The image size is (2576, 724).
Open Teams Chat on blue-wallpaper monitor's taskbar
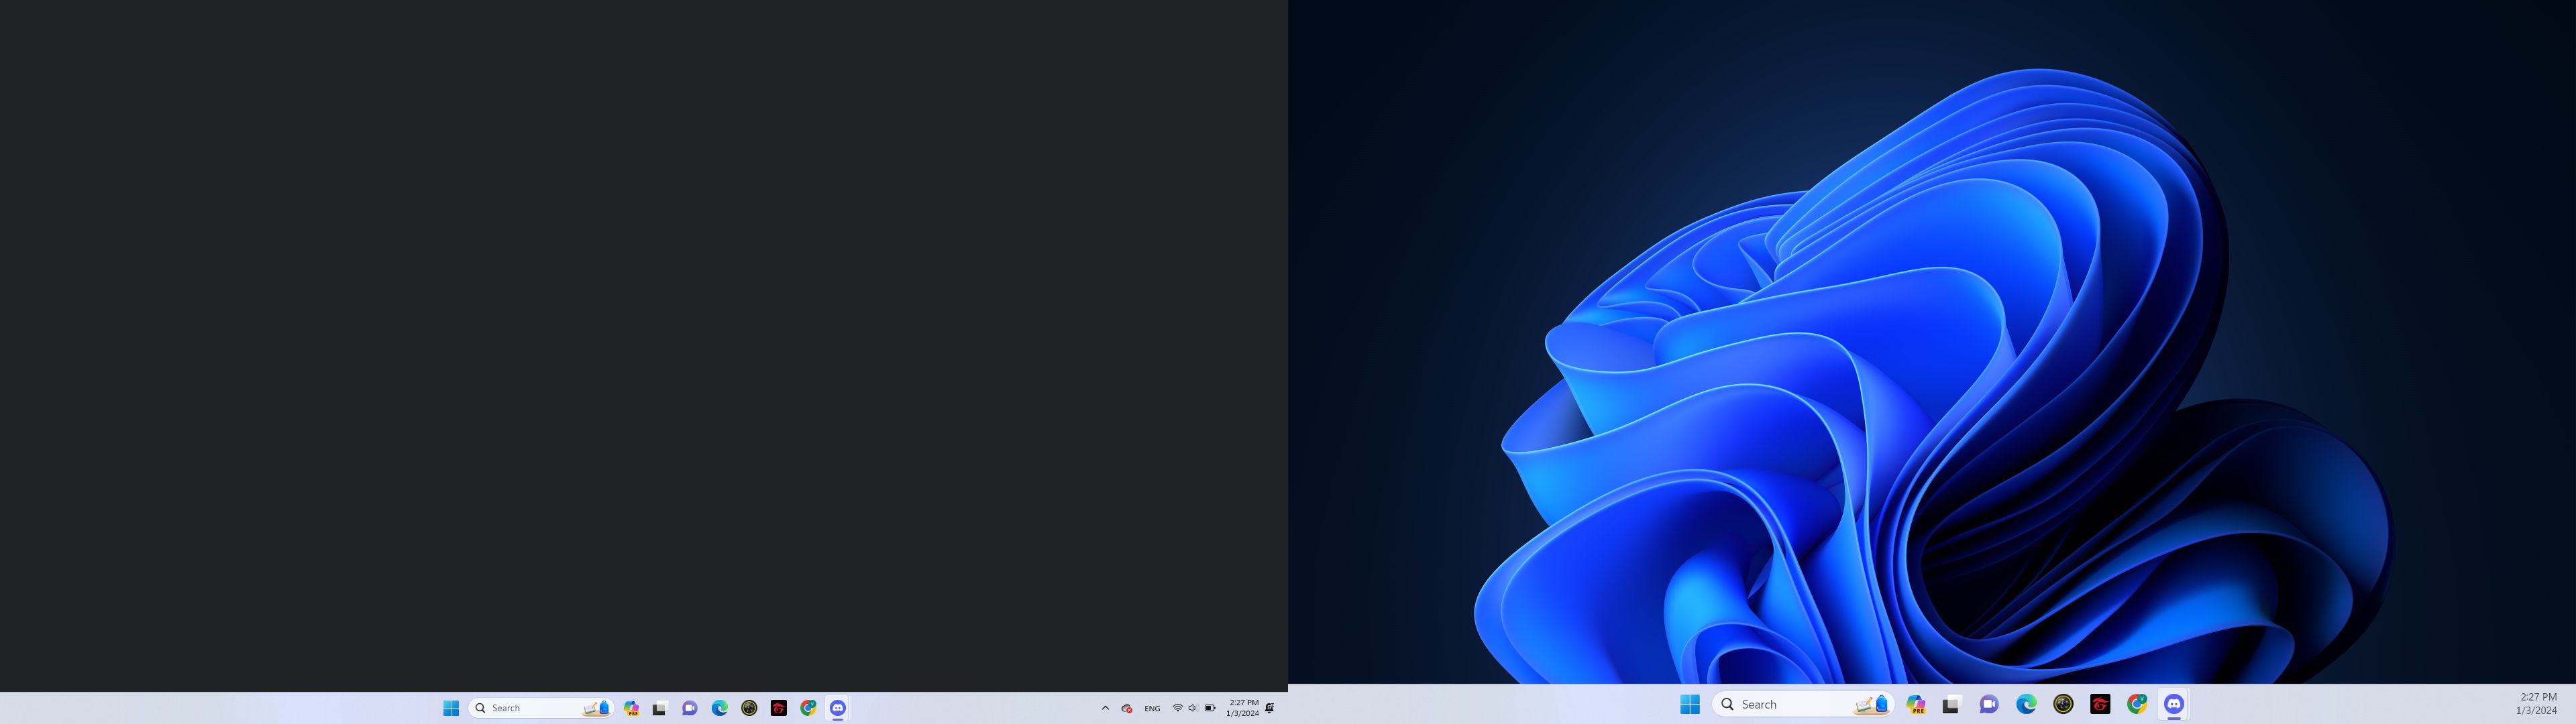[1989, 704]
